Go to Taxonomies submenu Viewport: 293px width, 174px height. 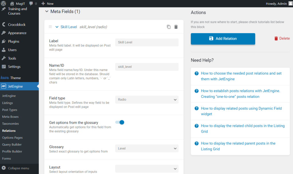click(11, 124)
